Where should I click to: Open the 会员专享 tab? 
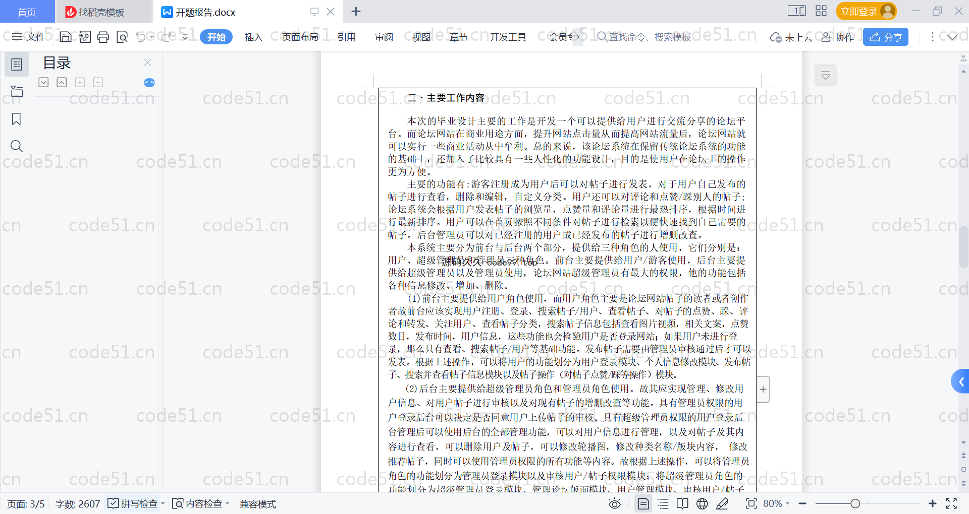[x=561, y=37]
